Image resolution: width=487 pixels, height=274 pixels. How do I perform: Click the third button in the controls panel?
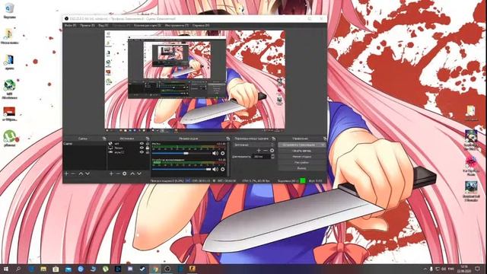(x=302, y=157)
